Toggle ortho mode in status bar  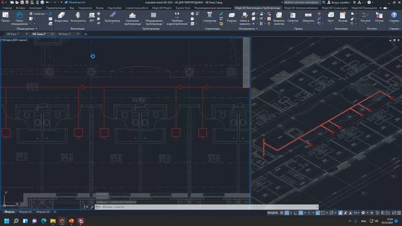(296, 213)
